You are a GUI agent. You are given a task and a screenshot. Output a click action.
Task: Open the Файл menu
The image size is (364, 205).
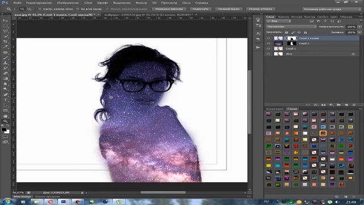coord(18,3)
